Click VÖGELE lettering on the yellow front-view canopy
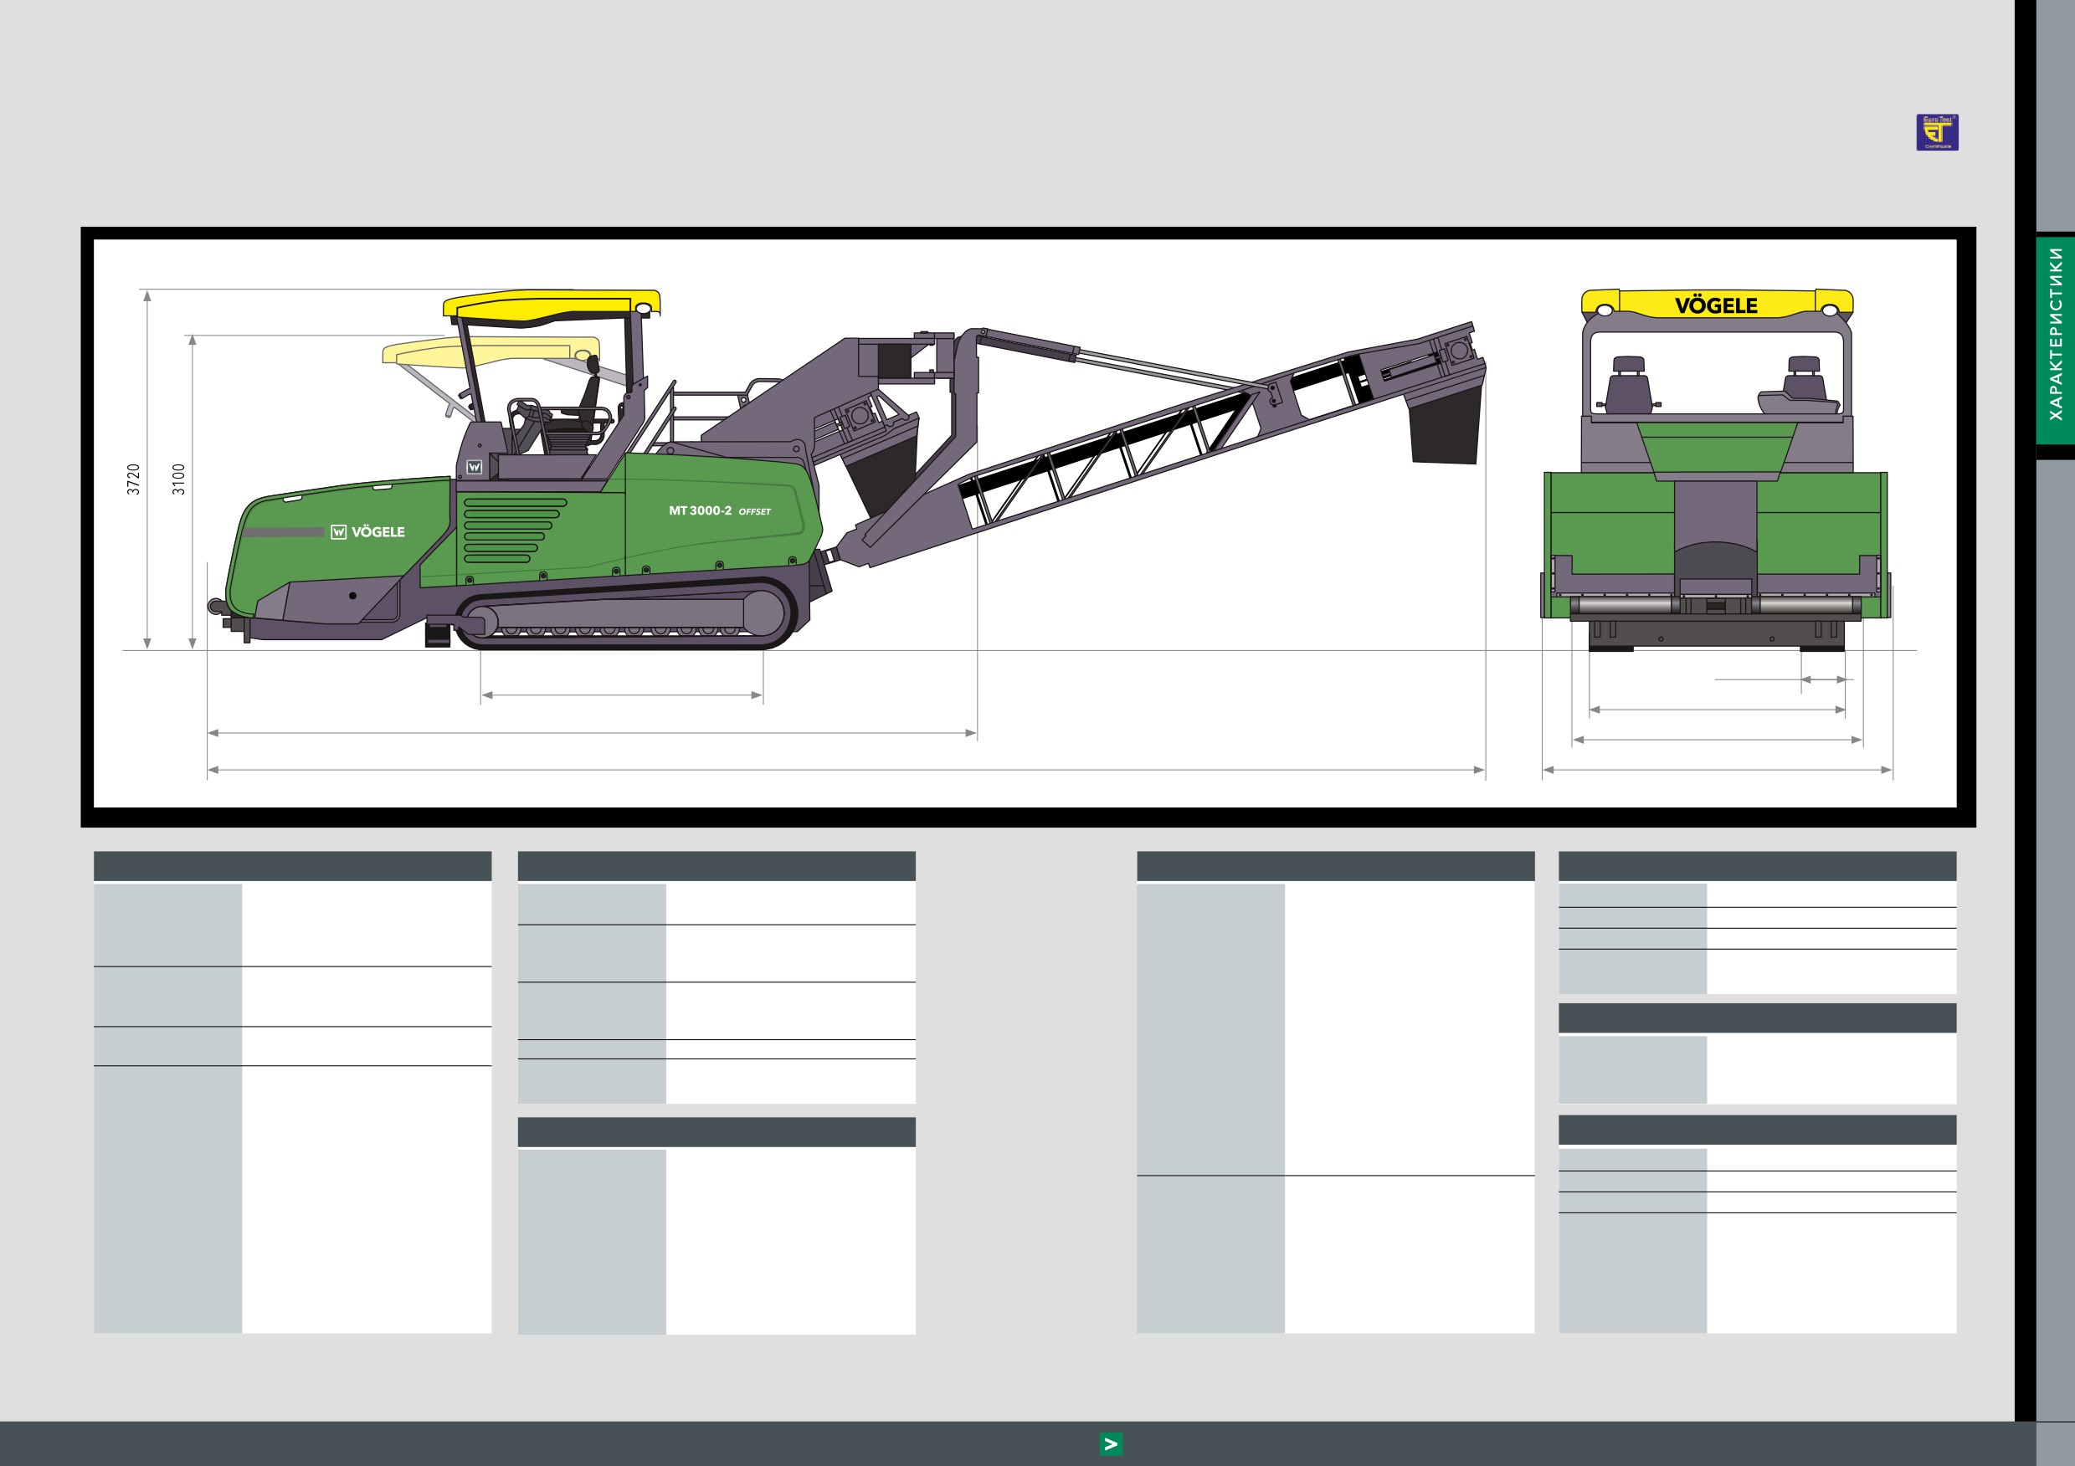Viewport: 2075px width, 1466px height. pos(1716,306)
